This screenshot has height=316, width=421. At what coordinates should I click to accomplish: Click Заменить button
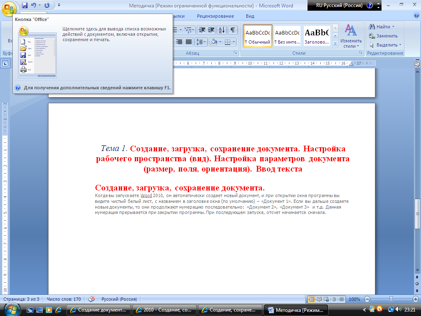383,36
